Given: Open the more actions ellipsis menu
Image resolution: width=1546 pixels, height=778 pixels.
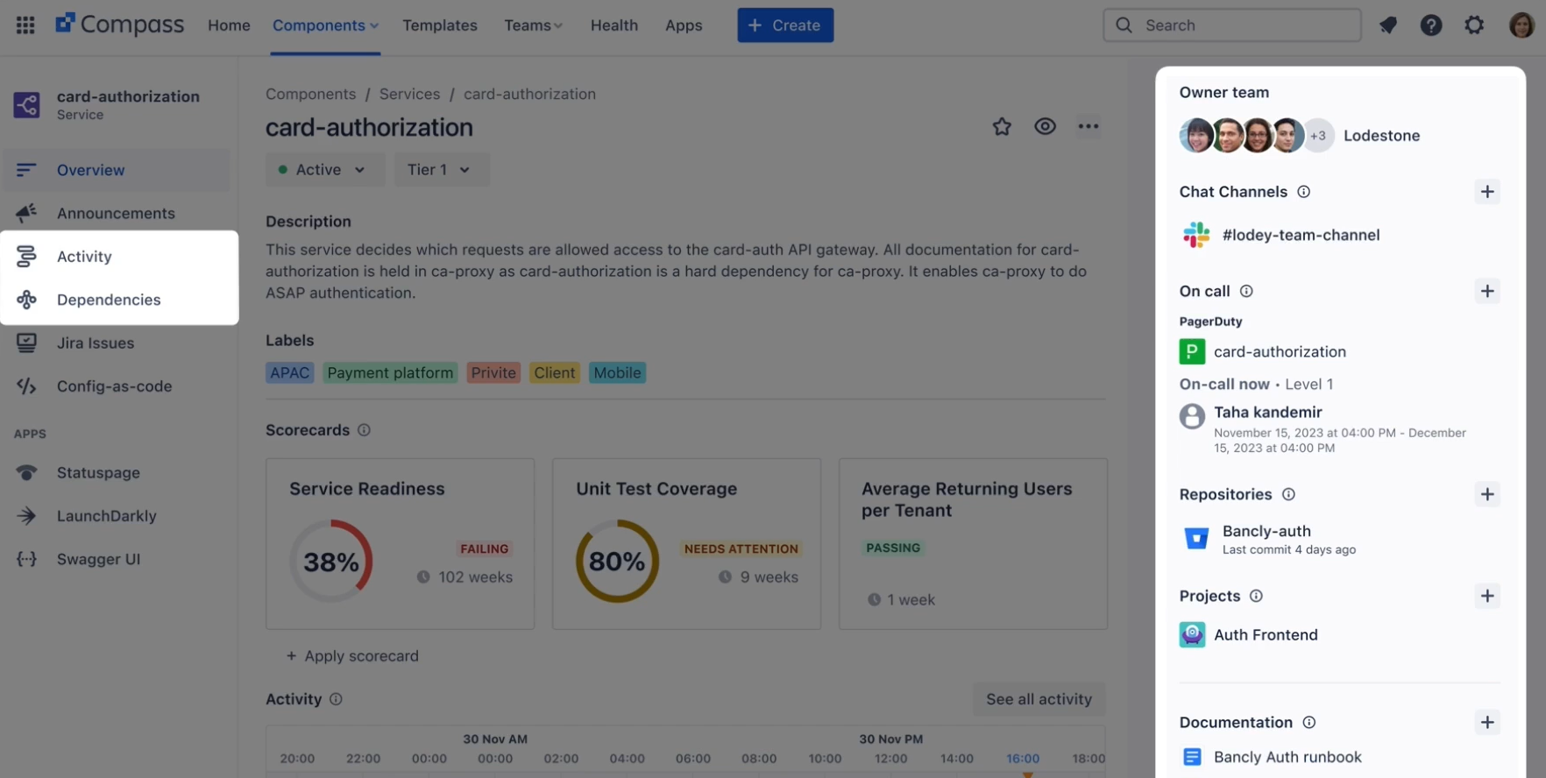Looking at the screenshot, I should 1088,127.
